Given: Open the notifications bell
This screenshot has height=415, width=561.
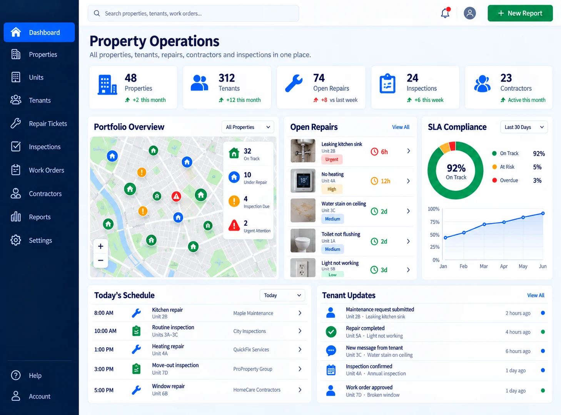Looking at the screenshot, I should coord(445,13).
